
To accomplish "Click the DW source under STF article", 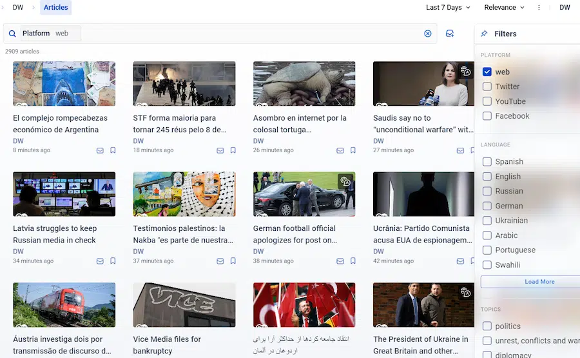I will tap(139, 141).
